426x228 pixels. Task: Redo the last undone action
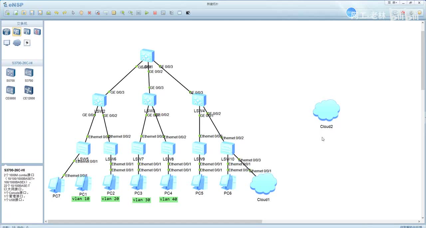[65, 13]
